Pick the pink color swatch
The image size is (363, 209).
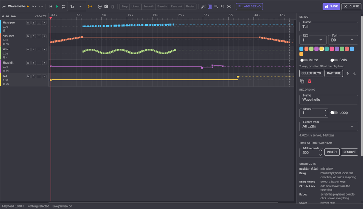332,49
